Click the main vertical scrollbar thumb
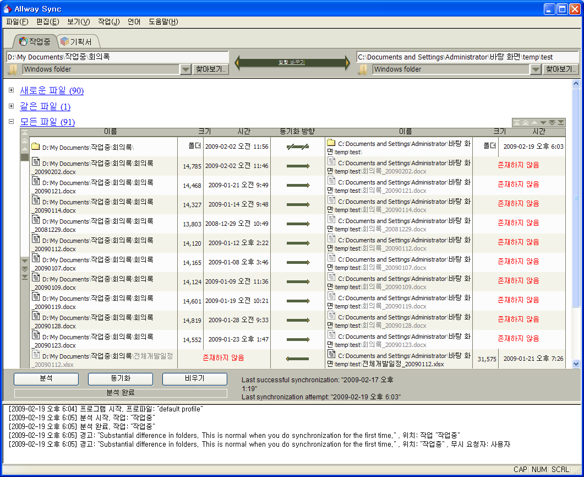This screenshot has width=584, height=477. coord(576,198)
